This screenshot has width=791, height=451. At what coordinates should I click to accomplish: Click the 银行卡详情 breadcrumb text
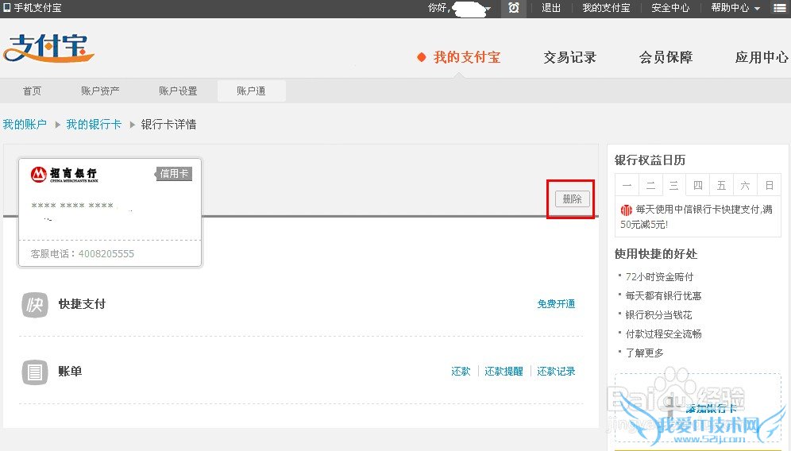coord(168,124)
